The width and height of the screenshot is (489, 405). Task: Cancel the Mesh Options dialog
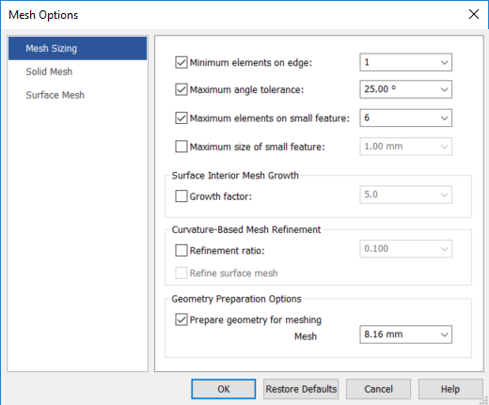click(378, 389)
